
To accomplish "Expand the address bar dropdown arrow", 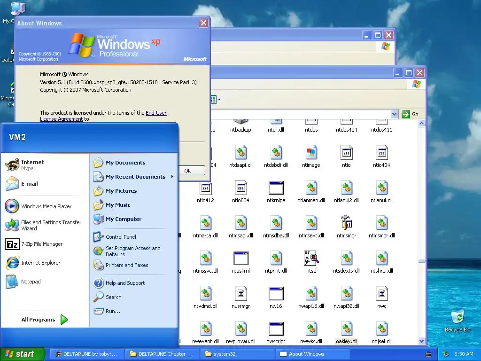I will (x=394, y=114).
